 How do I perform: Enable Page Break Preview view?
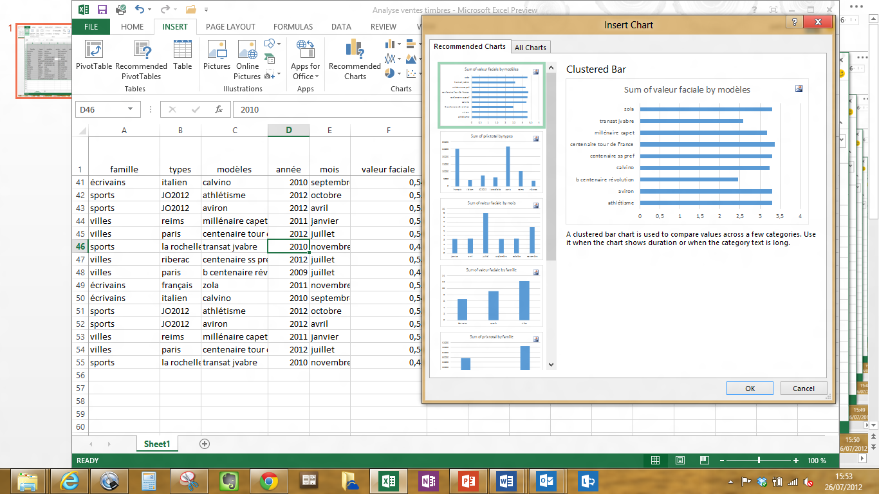705,461
